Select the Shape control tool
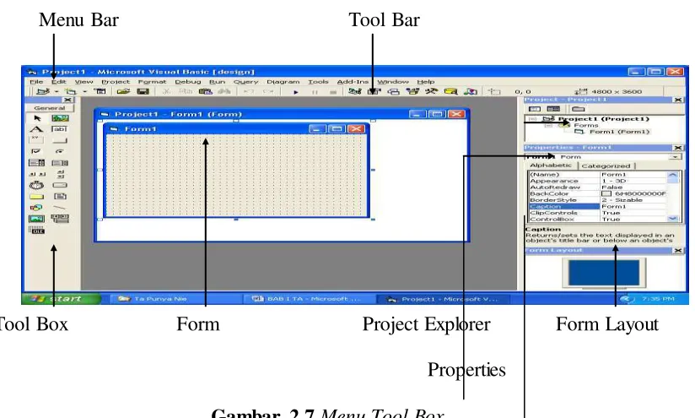This screenshot has width=695, height=418. (x=37, y=207)
